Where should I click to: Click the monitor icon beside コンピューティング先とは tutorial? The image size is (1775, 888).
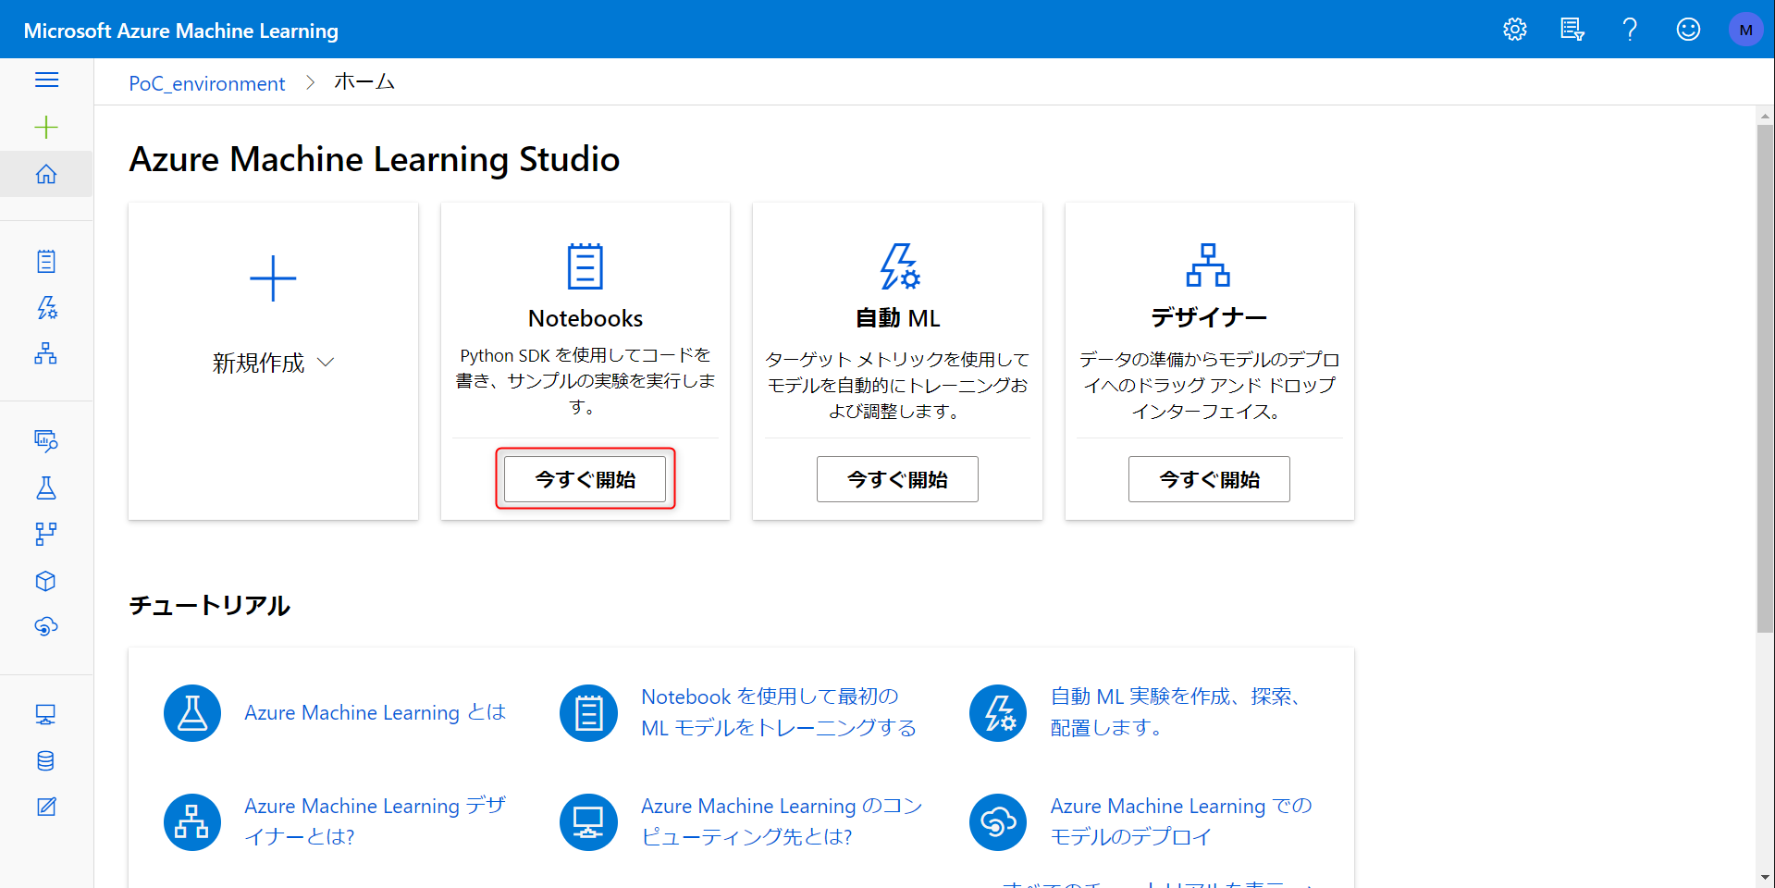588,822
